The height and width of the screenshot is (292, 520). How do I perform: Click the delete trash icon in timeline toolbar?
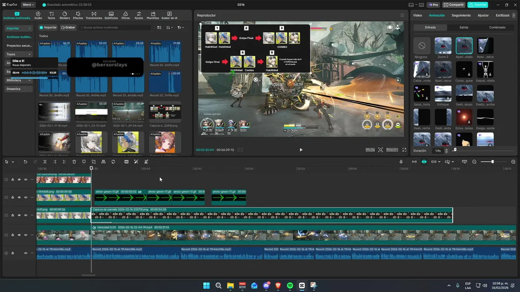pos(74,162)
